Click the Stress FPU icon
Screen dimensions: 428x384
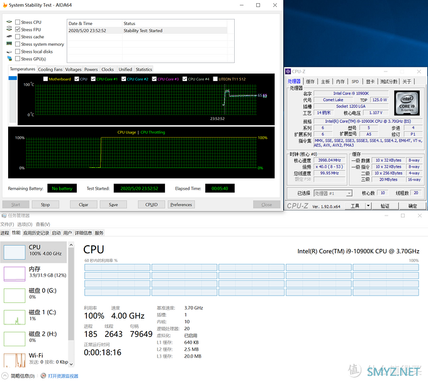click(9, 28)
